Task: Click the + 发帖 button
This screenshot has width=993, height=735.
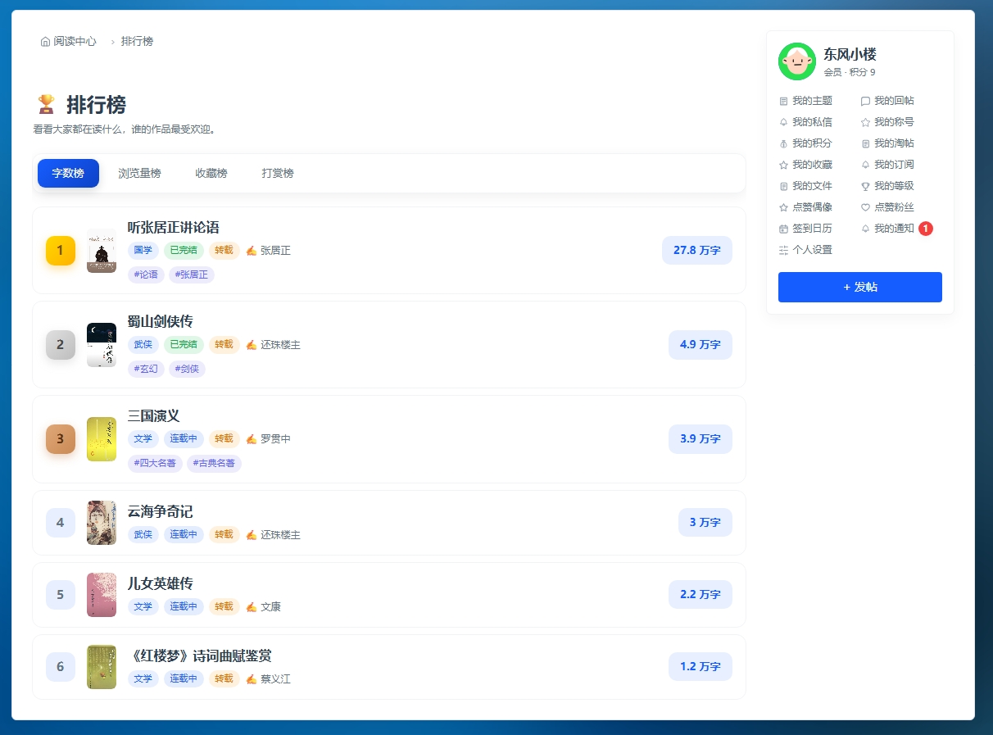Action: tap(860, 287)
